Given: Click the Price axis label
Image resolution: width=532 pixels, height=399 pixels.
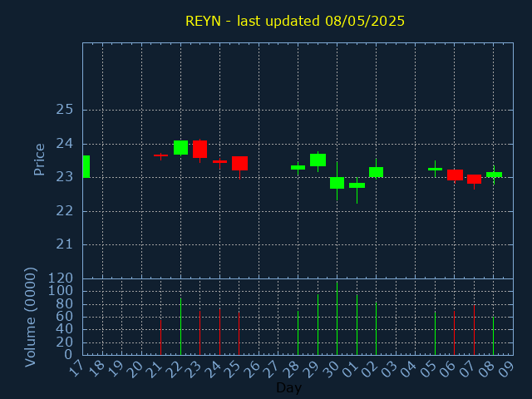Looking at the screenshot, I should (x=39, y=160).
